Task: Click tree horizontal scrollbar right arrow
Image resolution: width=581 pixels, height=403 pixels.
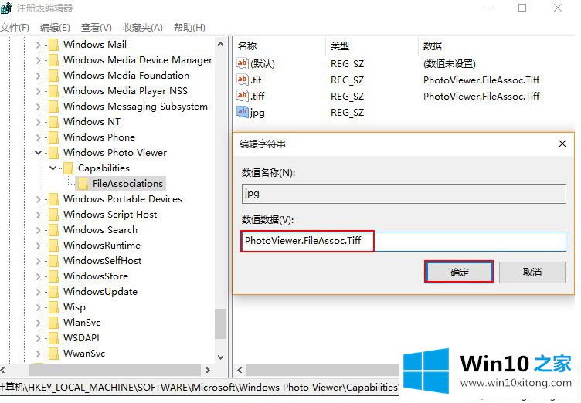Action: pos(208,370)
